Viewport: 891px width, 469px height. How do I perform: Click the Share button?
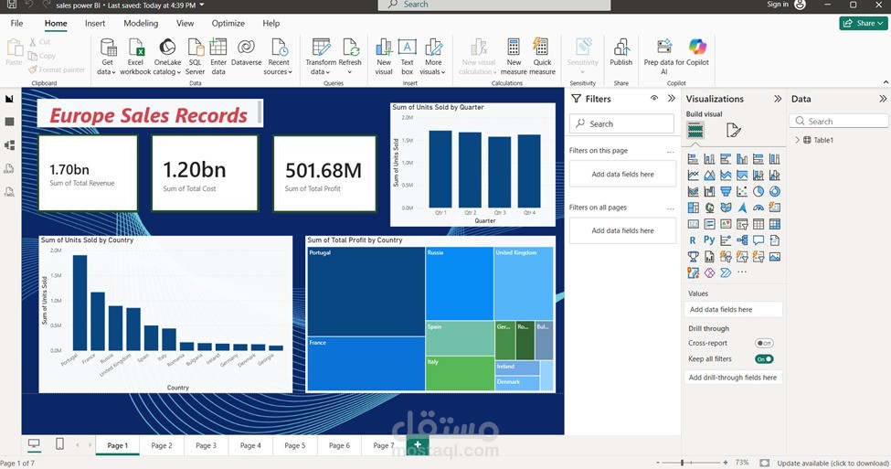pos(864,23)
